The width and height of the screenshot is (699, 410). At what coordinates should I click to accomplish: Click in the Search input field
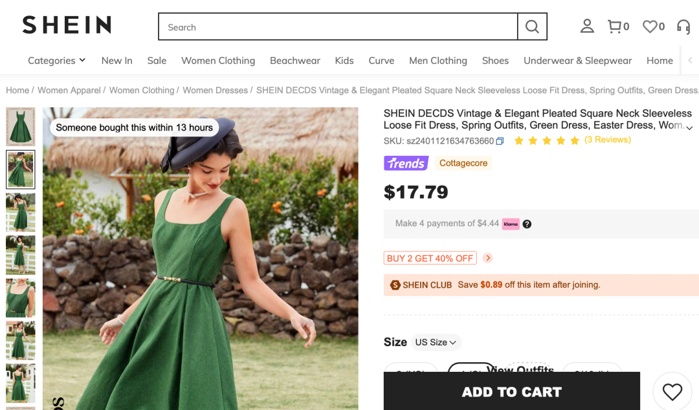[337, 27]
